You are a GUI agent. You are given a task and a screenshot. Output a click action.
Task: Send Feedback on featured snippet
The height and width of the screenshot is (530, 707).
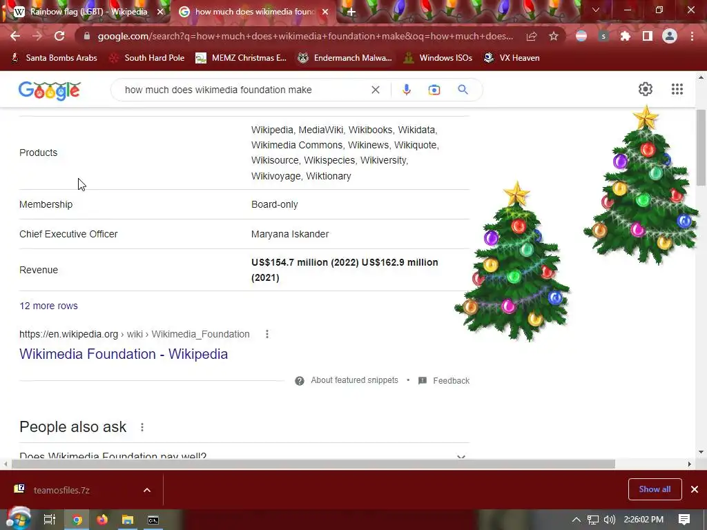pos(451,381)
